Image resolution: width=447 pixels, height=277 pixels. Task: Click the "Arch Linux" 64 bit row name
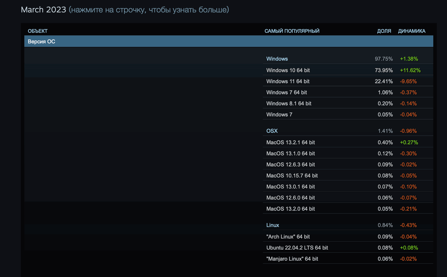point(288,237)
